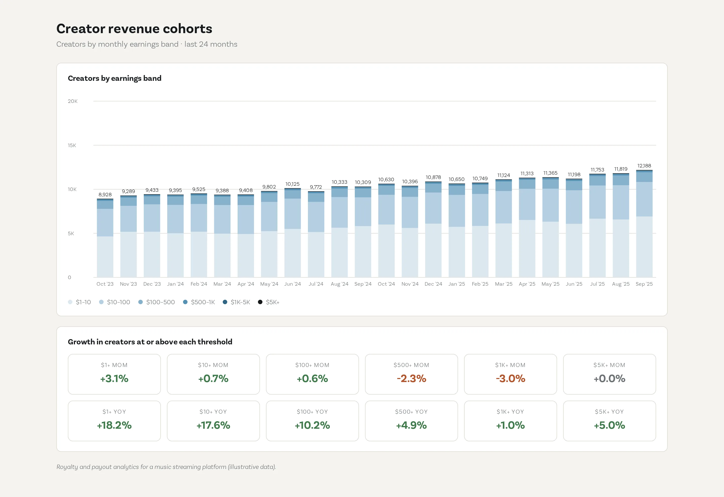
Task: Click the Jun '25 bar
Action: click(574, 228)
